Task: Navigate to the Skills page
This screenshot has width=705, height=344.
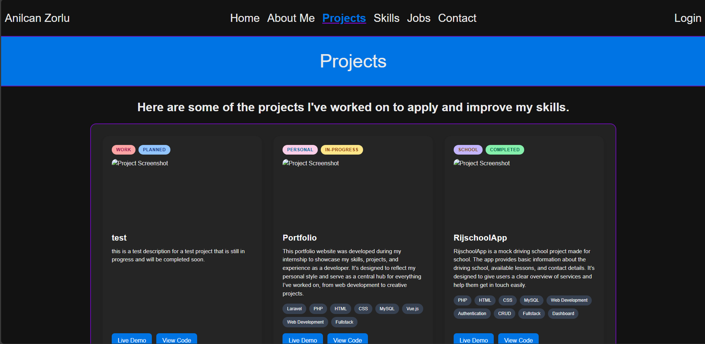Action: (386, 18)
